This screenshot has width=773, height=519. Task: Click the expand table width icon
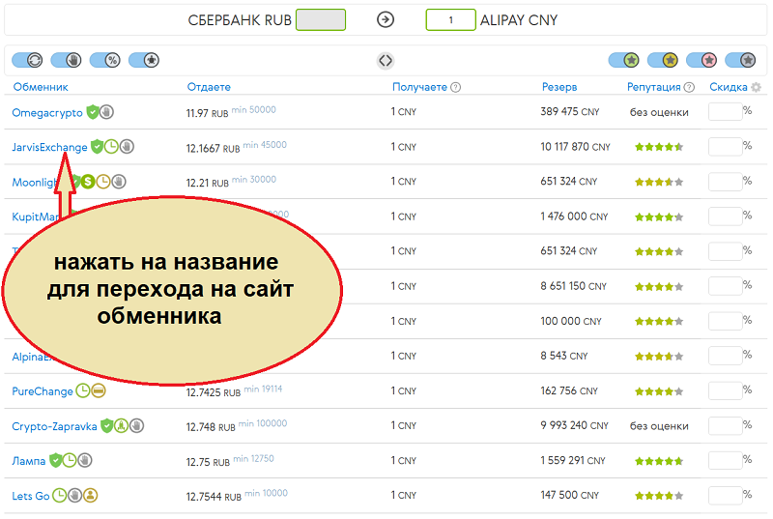point(385,61)
